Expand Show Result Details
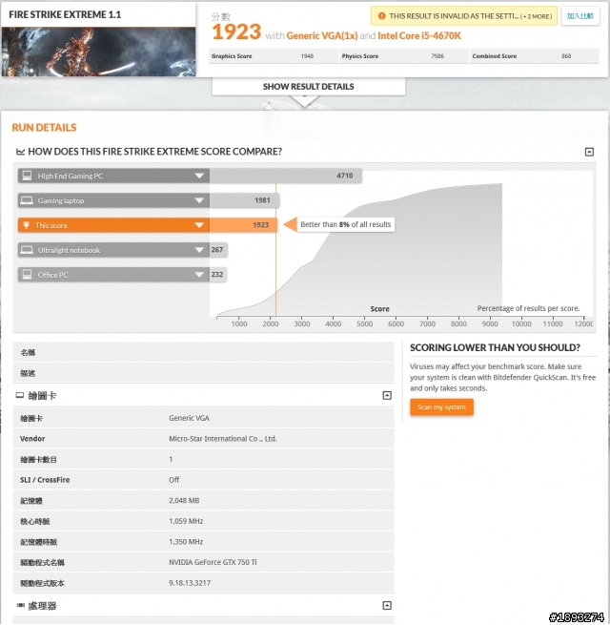 [x=309, y=87]
